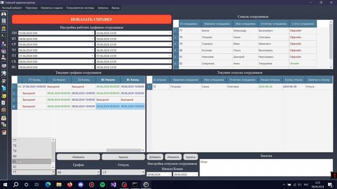Screen dimensions: 337x189
Task: Select the Белов cell in the employee list
Action: [x=216, y=30]
